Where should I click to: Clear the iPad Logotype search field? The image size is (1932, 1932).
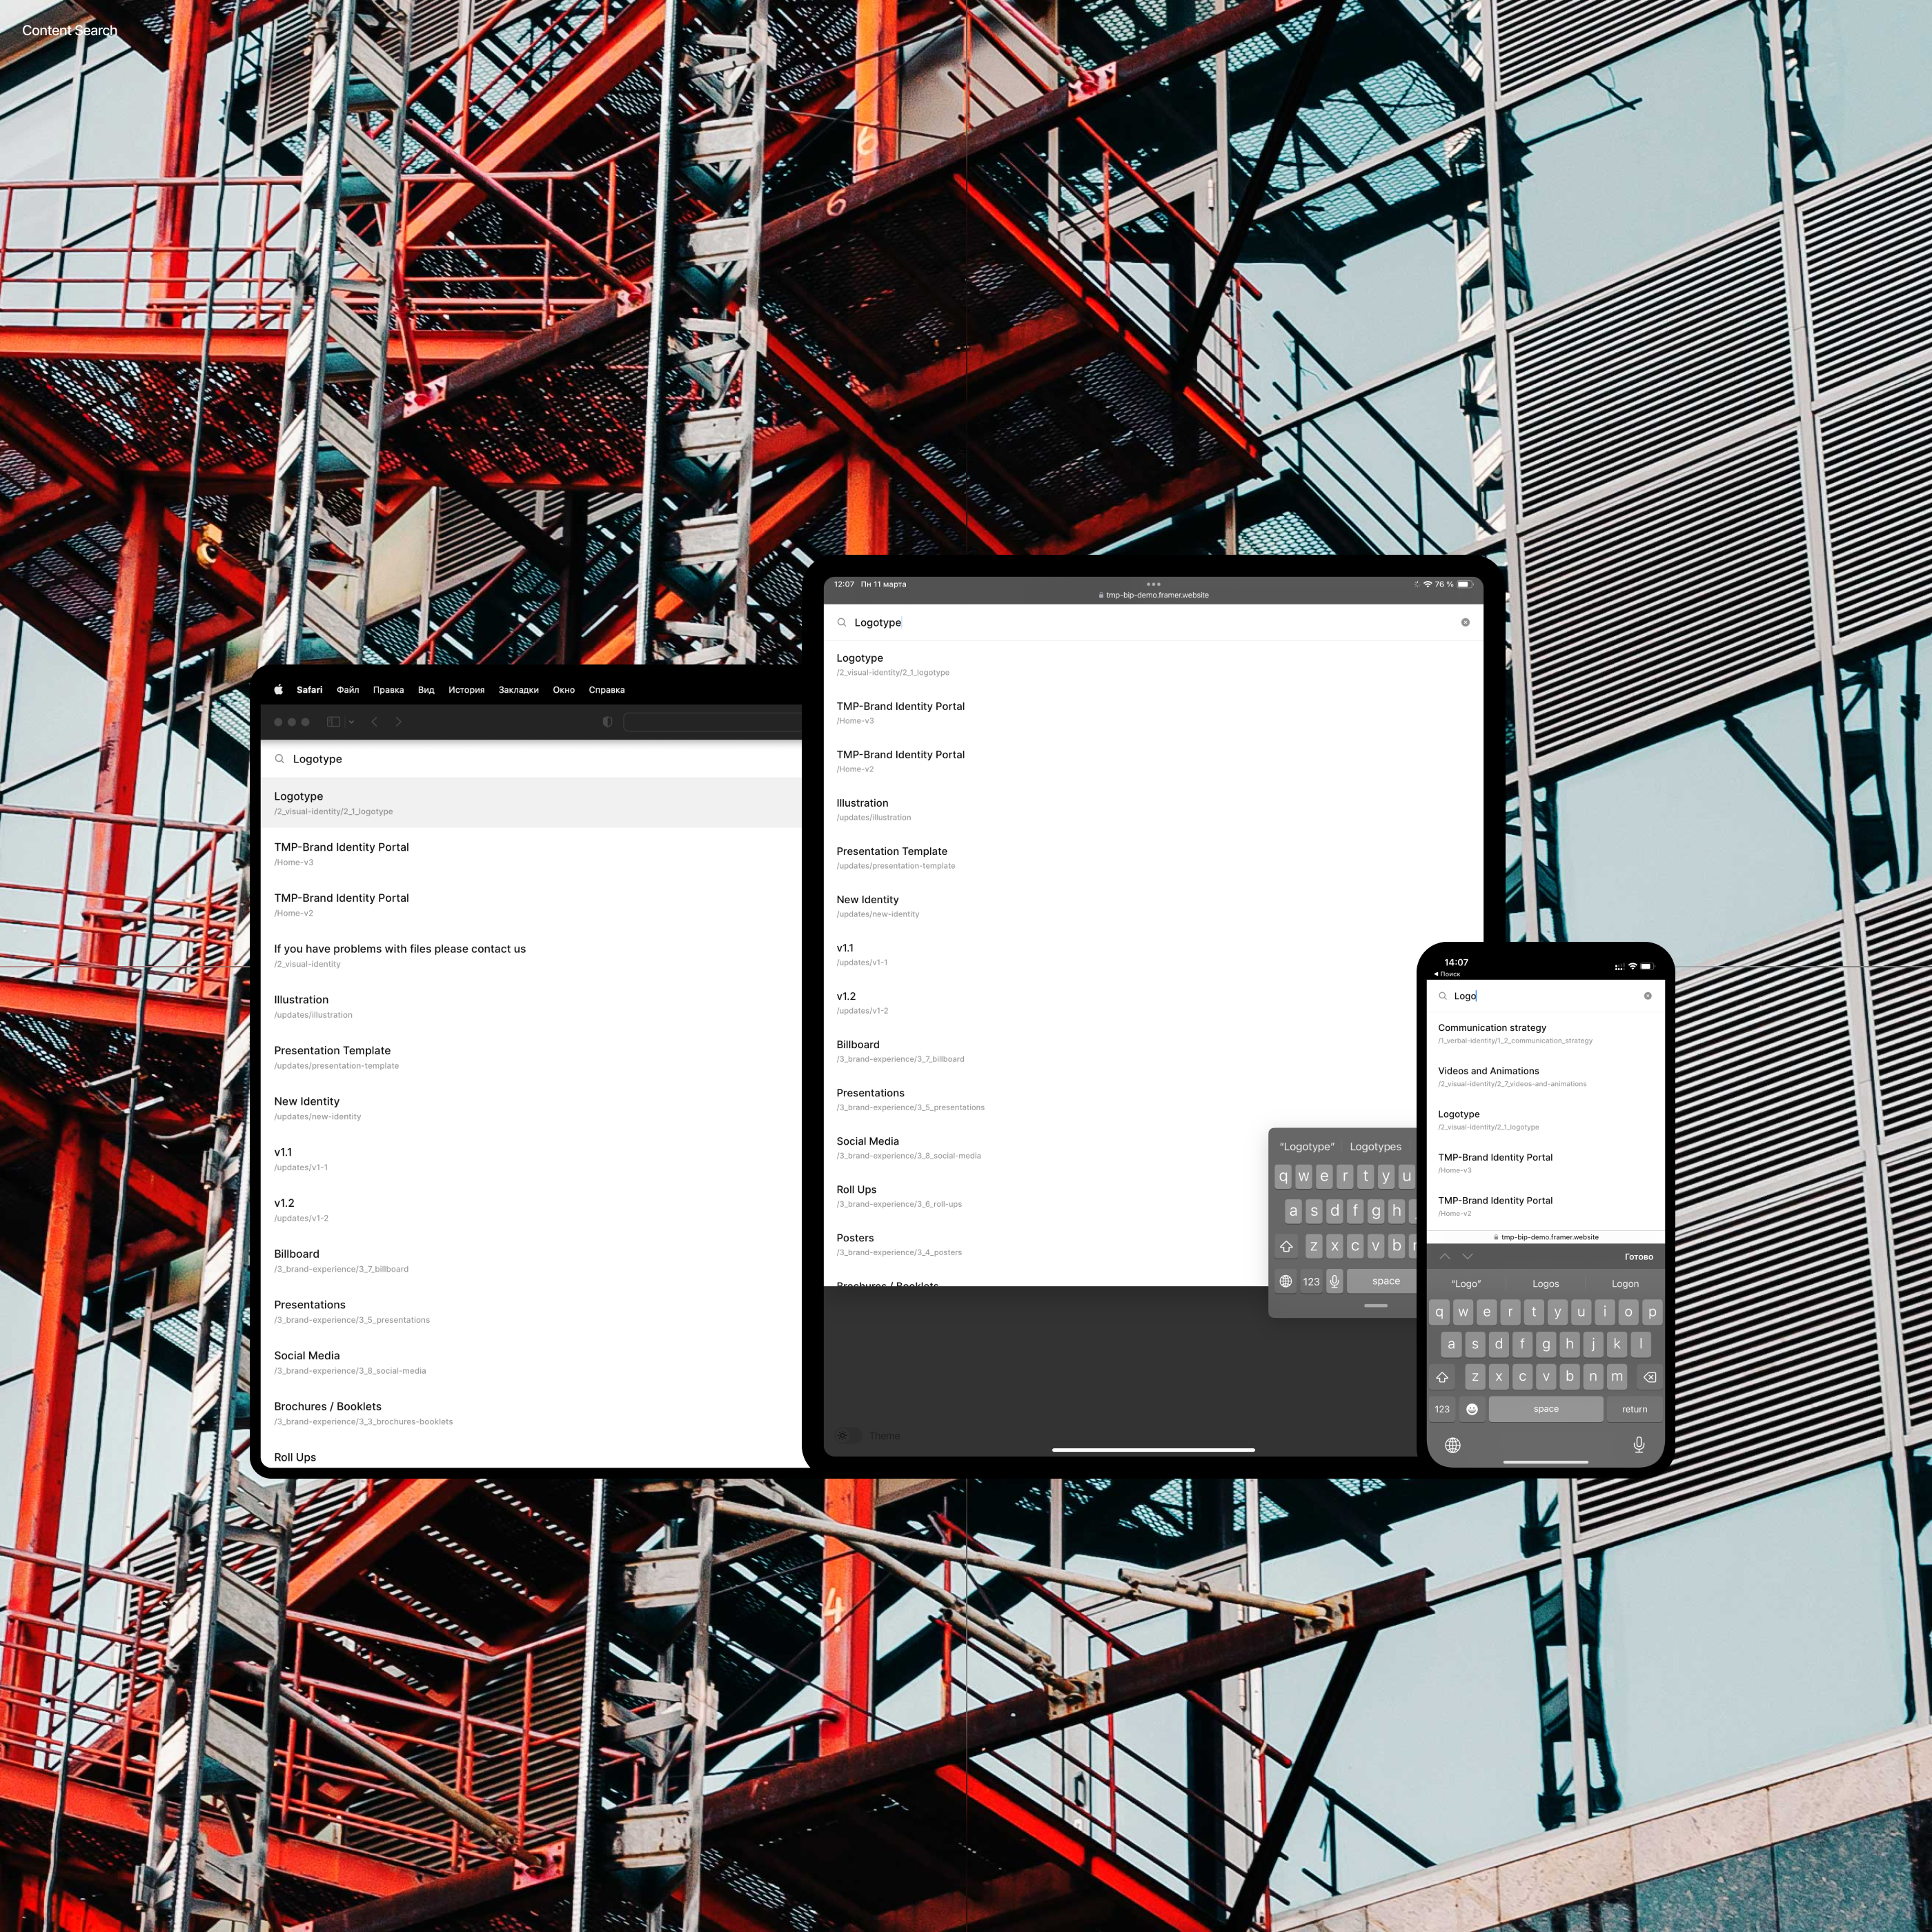click(1465, 622)
